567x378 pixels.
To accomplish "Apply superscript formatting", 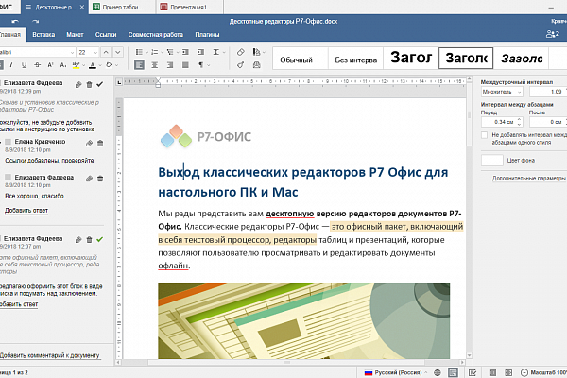I will [x=50, y=65].
